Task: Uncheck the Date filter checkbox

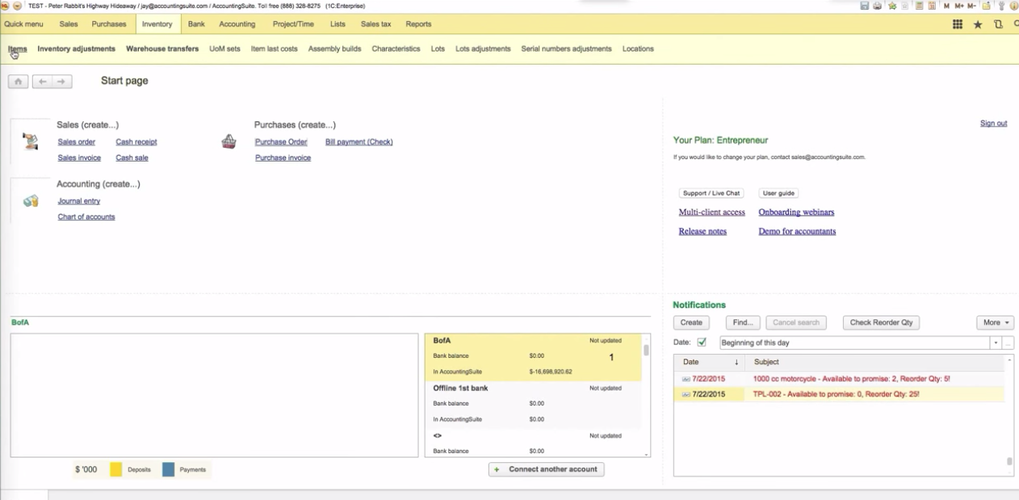Action: pos(702,342)
